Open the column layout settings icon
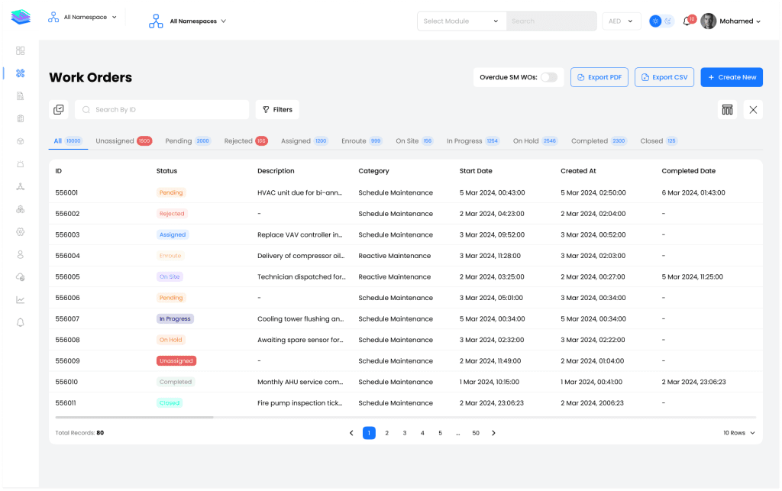This screenshot has height=491, width=782. pyautogui.click(x=727, y=110)
